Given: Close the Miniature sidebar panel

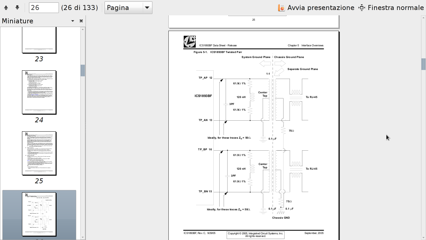Looking at the screenshot, I should [81, 21].
